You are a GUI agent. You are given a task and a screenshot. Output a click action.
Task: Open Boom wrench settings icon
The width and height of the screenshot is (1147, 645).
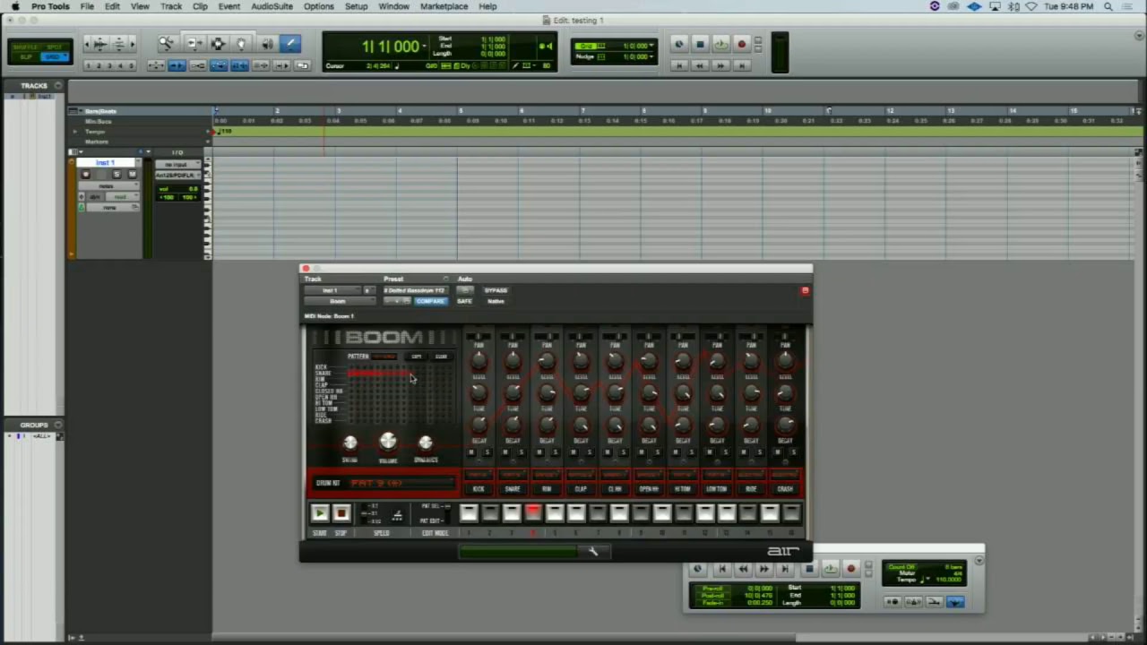(592, 552)
